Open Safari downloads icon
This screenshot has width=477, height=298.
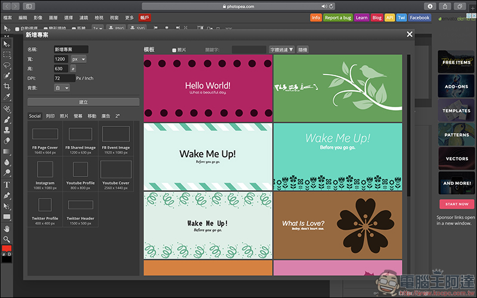pyautogui.click(x=430, y=6)
